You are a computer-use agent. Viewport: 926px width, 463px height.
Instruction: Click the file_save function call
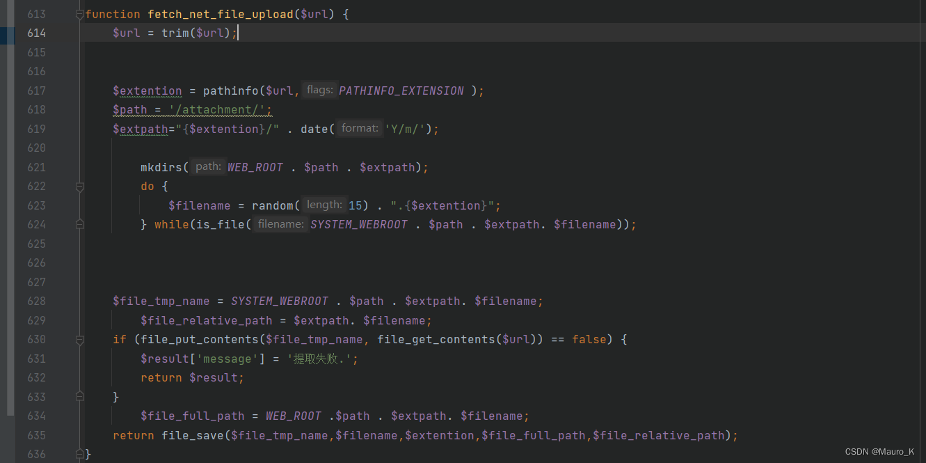click(193, 435)
